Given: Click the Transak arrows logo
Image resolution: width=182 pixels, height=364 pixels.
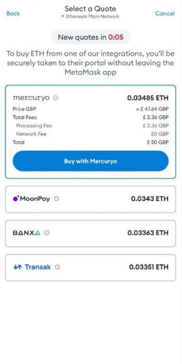Looking at the screenshot, I should click(17, 267).
